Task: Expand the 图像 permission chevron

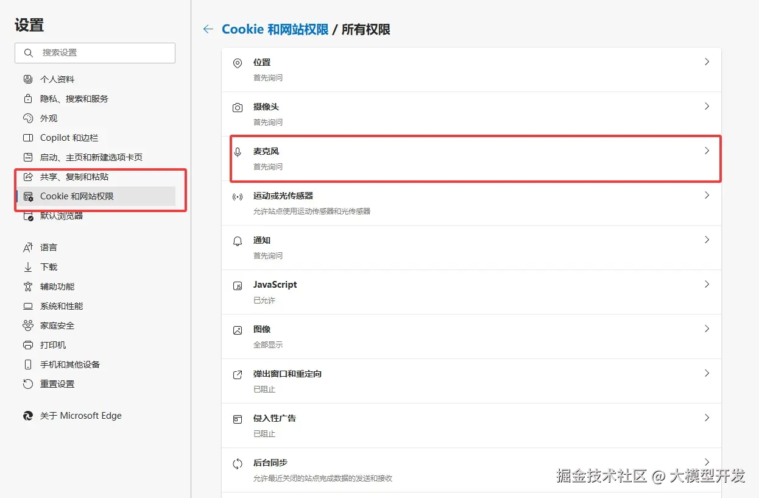Action: [707, 329]
